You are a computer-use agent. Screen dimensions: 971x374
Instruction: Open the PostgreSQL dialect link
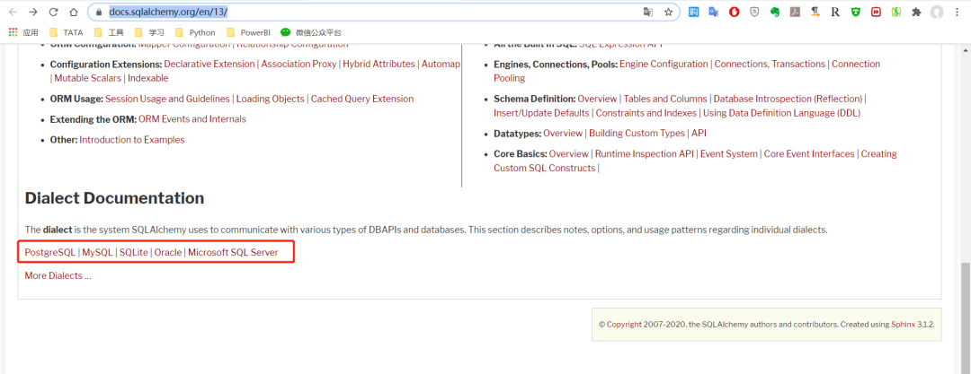pyautogui.click(x=50, y=253)
